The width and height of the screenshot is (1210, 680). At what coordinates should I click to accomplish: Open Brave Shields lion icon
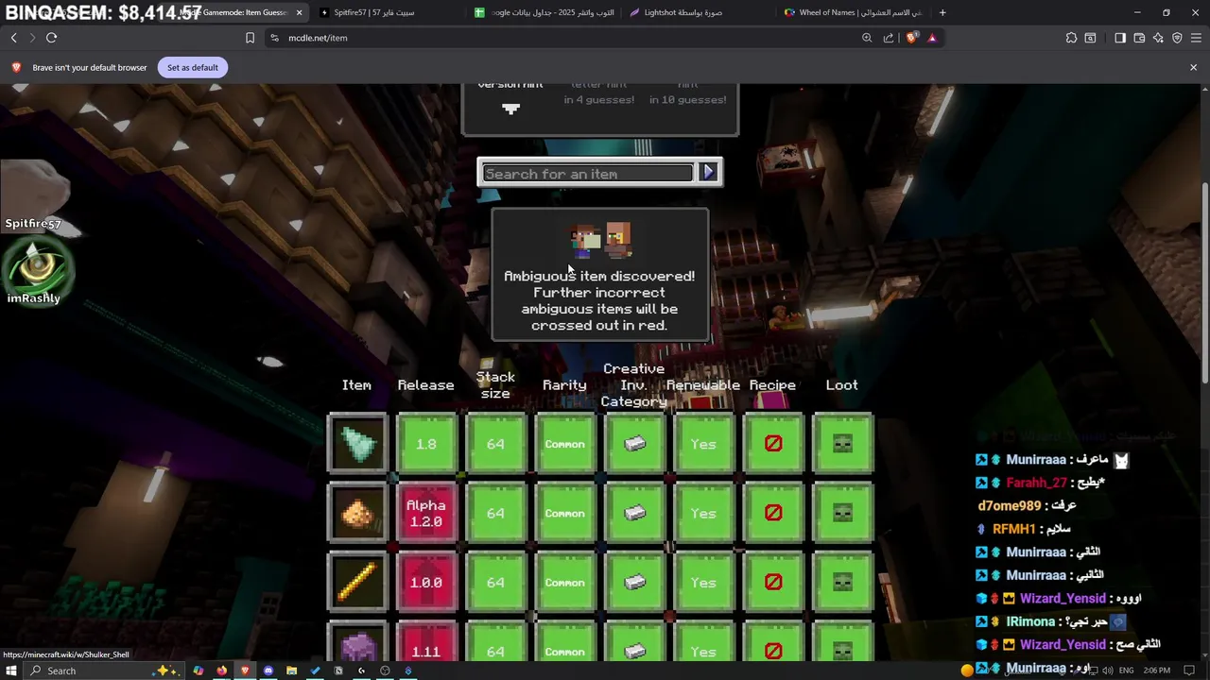coord(911,38)
